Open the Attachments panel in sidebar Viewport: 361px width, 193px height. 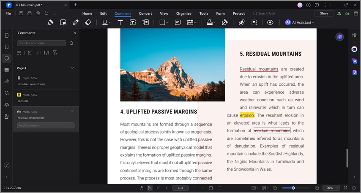7,82
